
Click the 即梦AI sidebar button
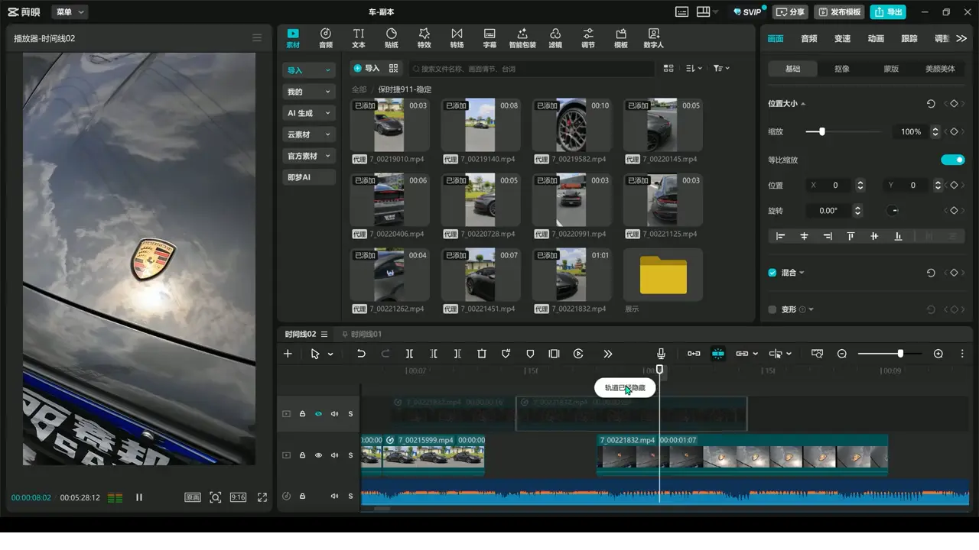309,177
